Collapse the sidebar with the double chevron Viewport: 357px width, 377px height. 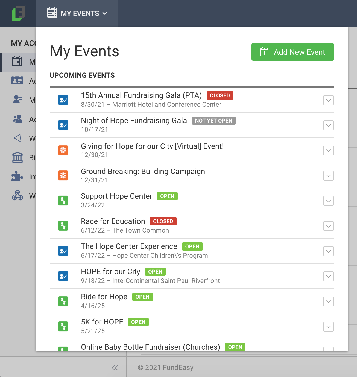tap(115, 368)
